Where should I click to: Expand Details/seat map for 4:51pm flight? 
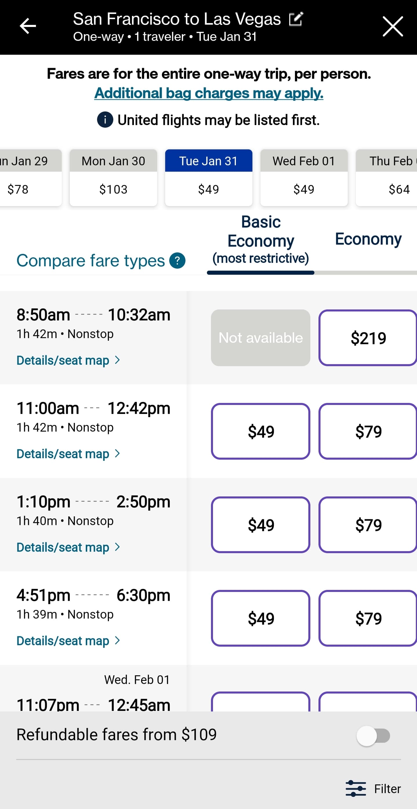click(68, 641)
